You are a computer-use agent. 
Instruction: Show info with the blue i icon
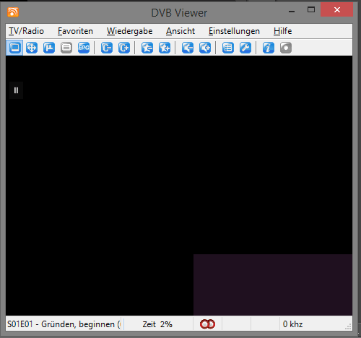pyautogui.click(x=269, y=48)
